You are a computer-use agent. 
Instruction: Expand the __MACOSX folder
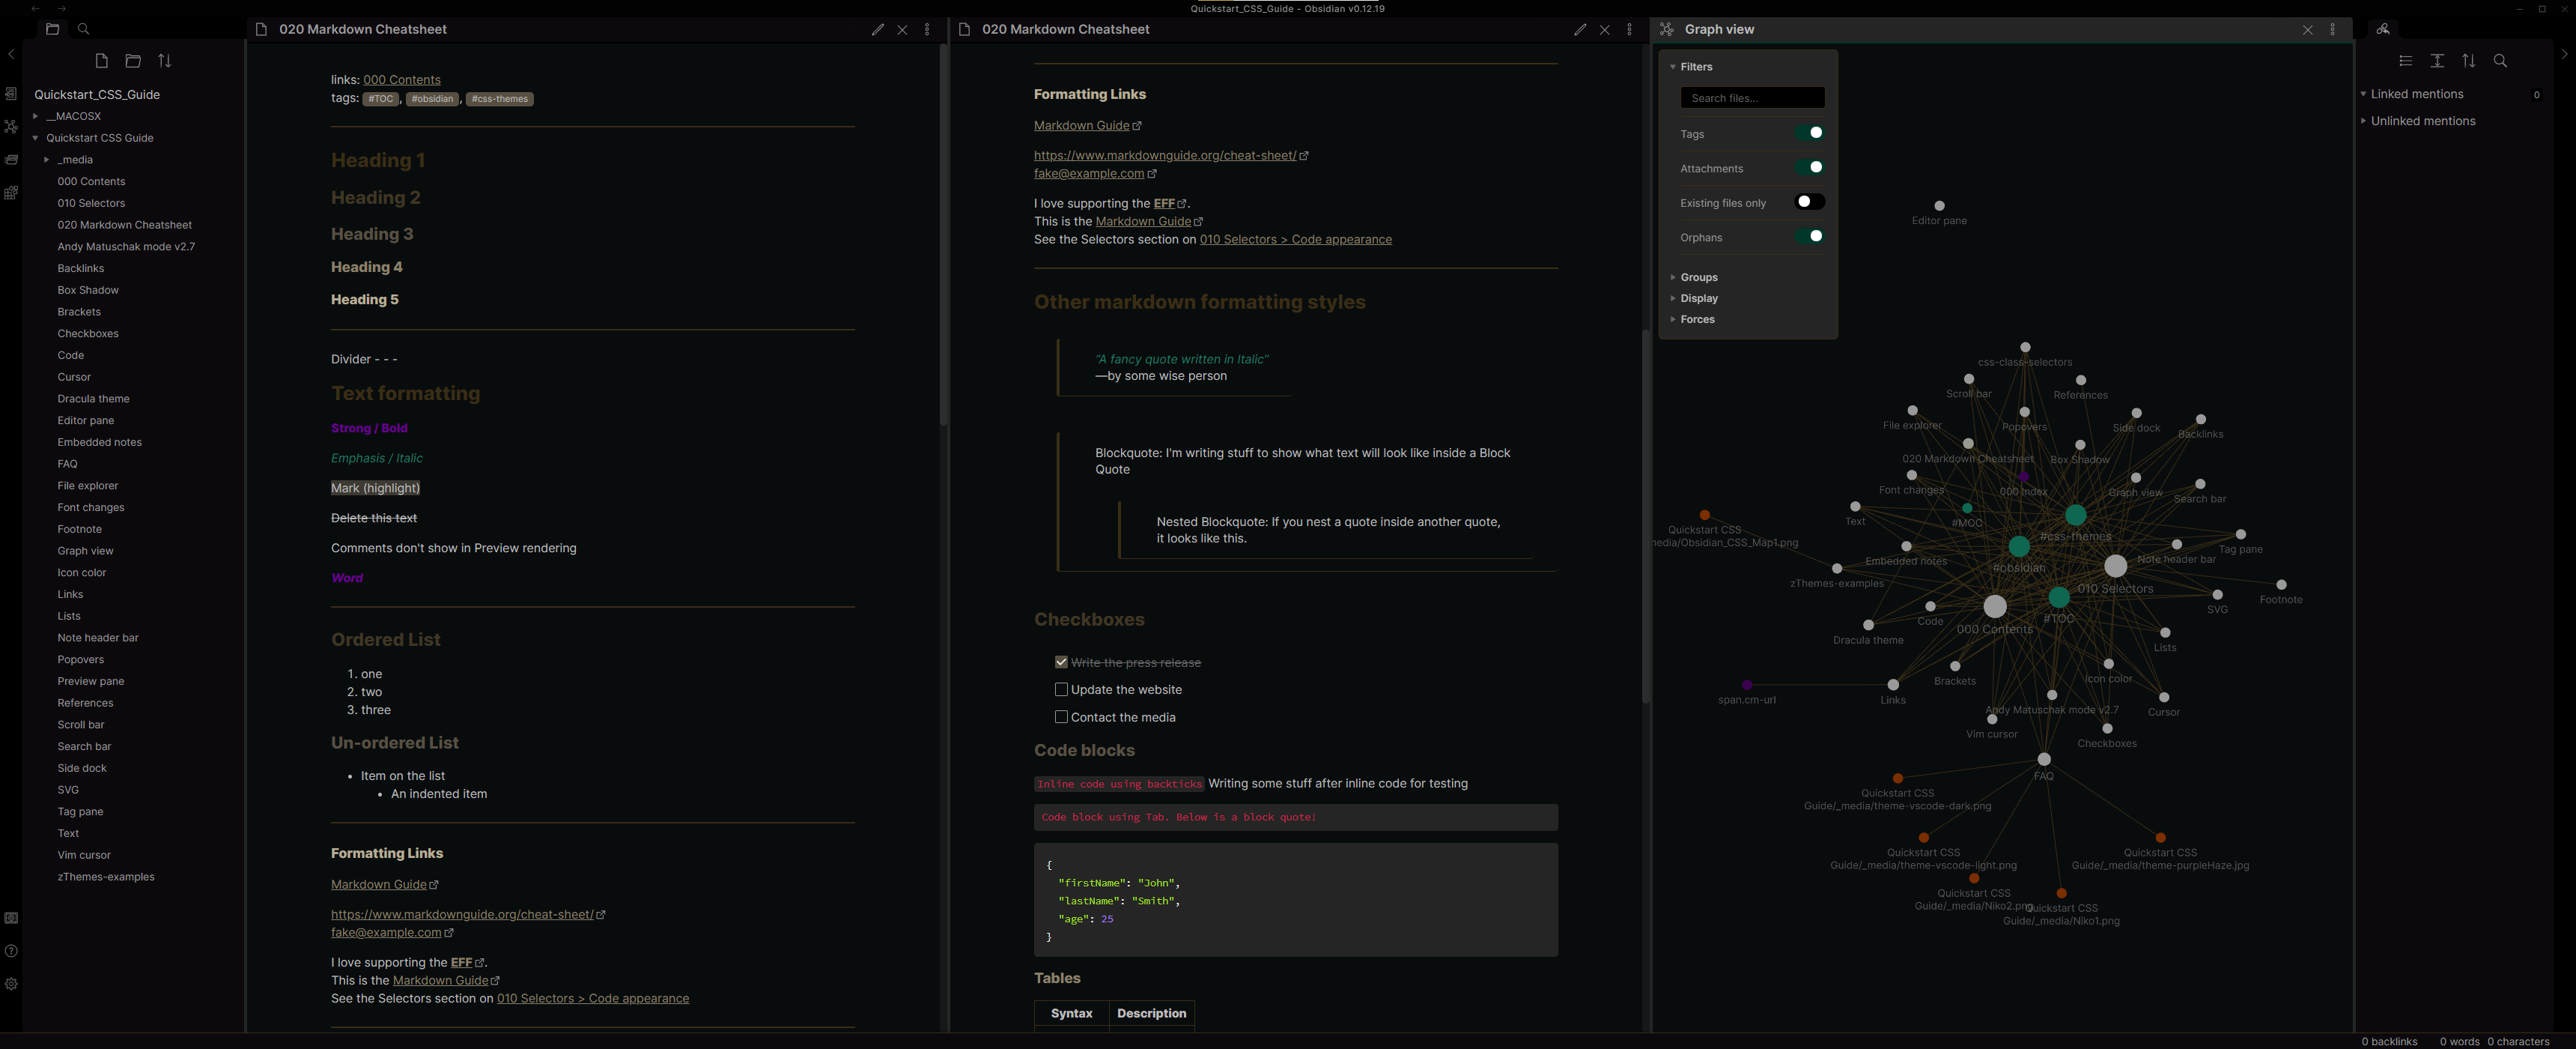pyautogui.click(x=73, y=116)
